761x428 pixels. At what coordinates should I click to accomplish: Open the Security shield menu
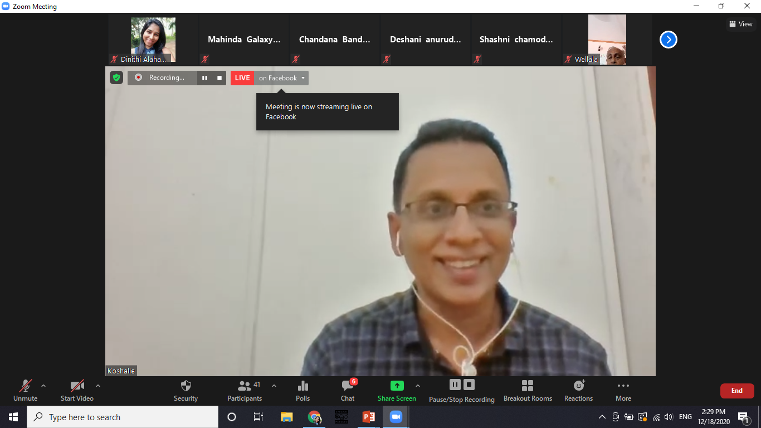pyautogui.click(x=186, y=390)
